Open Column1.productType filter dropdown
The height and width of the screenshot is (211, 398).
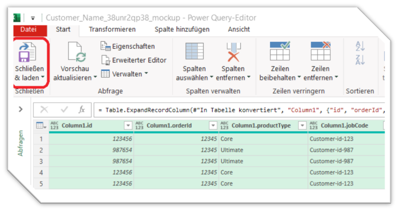302,125
